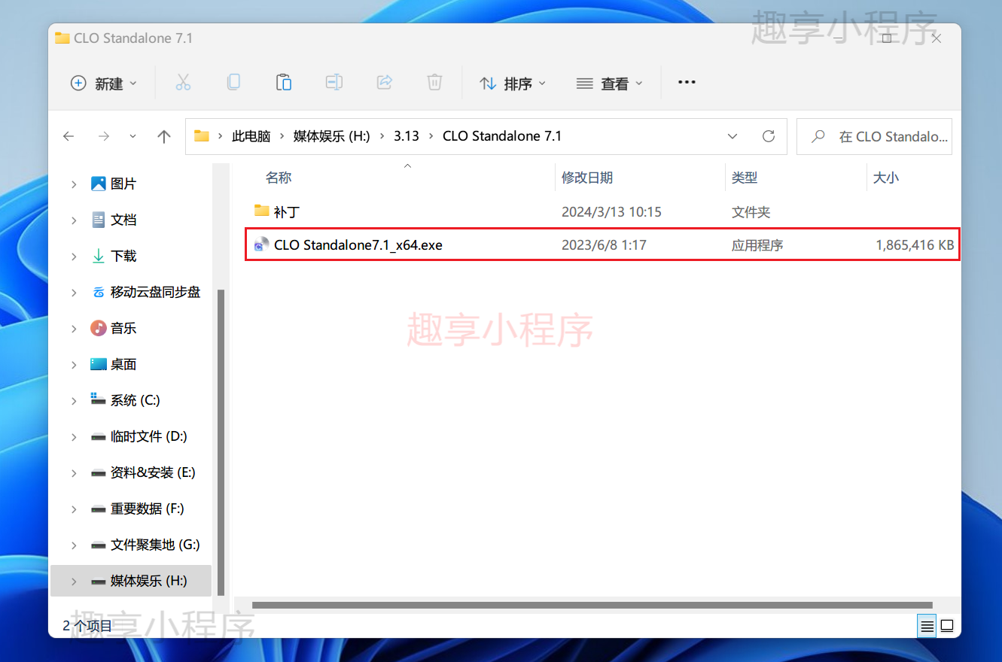Click 3.13 in the address breadcrumb

click(x=407, y=136)
